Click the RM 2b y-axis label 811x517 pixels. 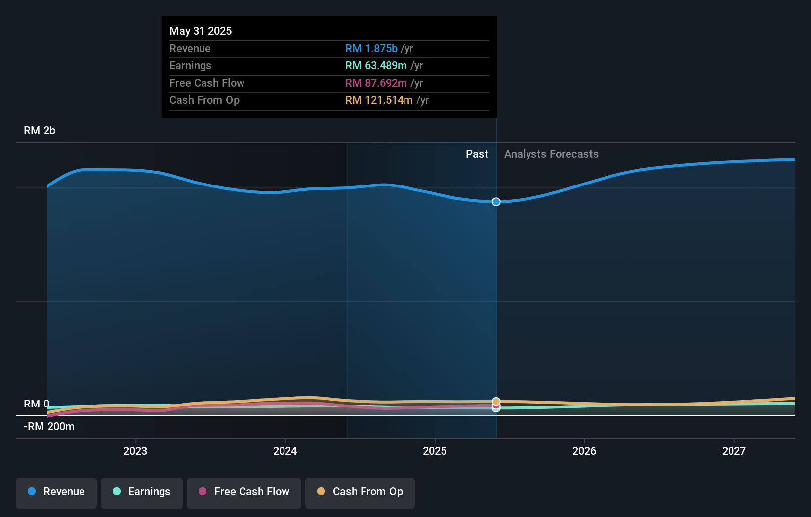point(40,131)
